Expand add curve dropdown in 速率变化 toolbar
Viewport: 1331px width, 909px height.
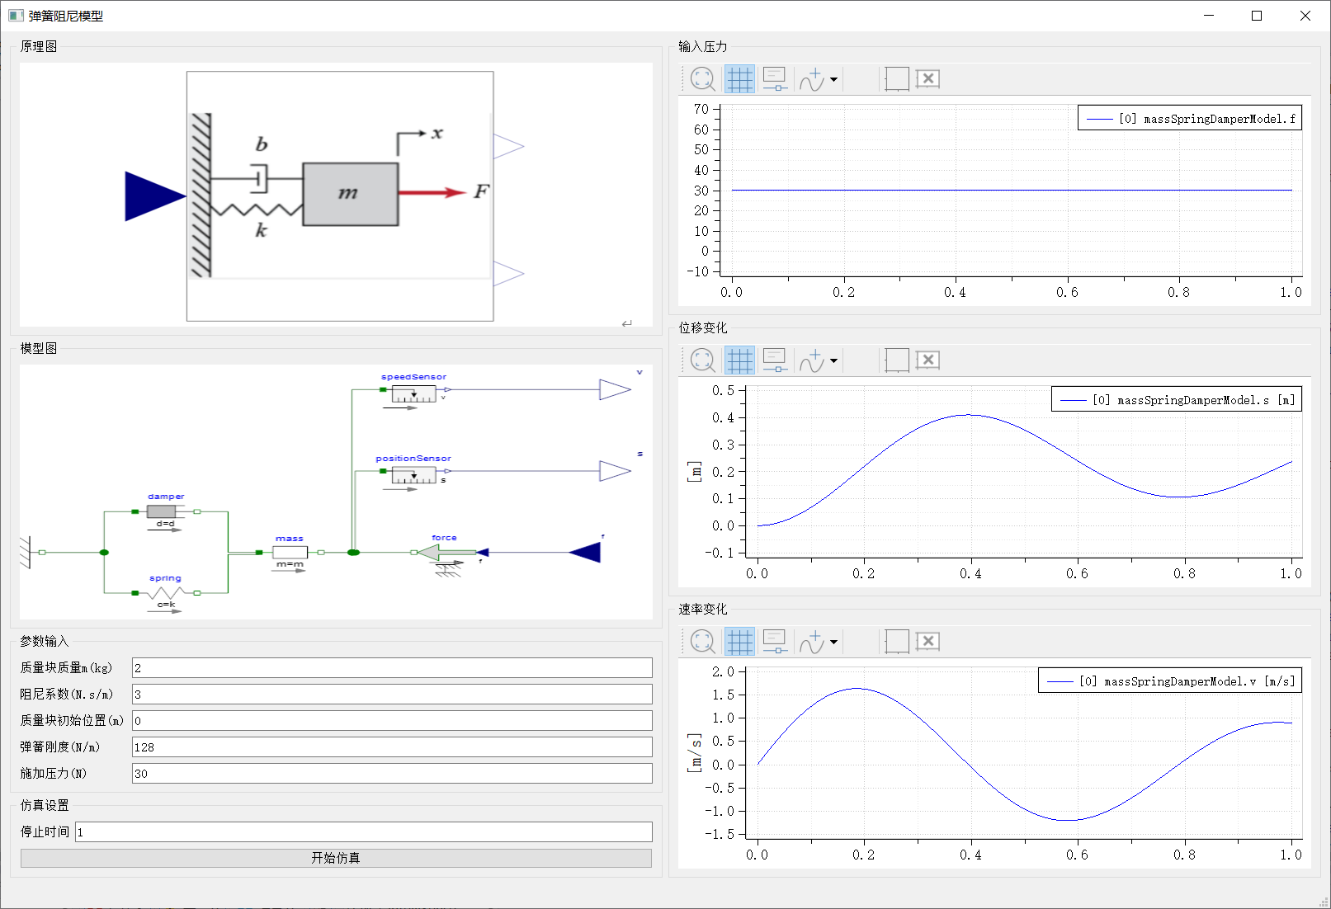point(834,643)
